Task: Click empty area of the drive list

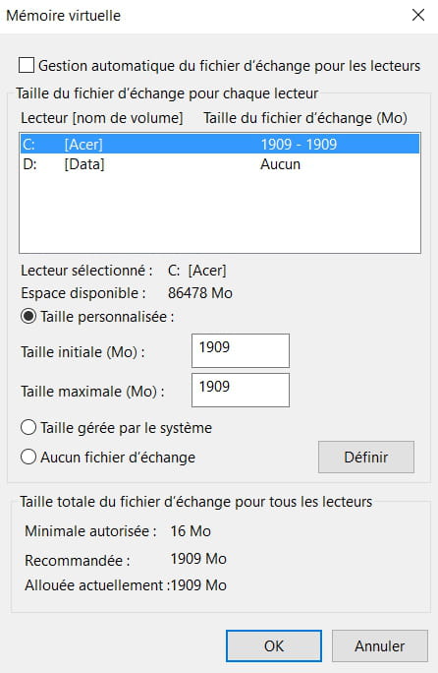Action: [220, 214]
